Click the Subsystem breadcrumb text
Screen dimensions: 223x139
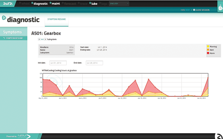52,39
